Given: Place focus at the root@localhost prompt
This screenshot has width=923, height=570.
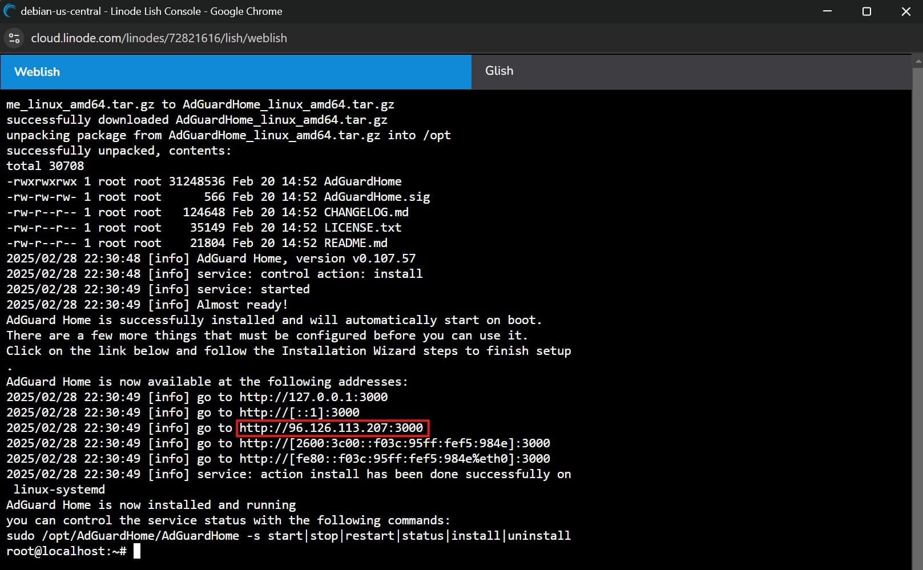Looking at the screenshot, I should (66, 551).
